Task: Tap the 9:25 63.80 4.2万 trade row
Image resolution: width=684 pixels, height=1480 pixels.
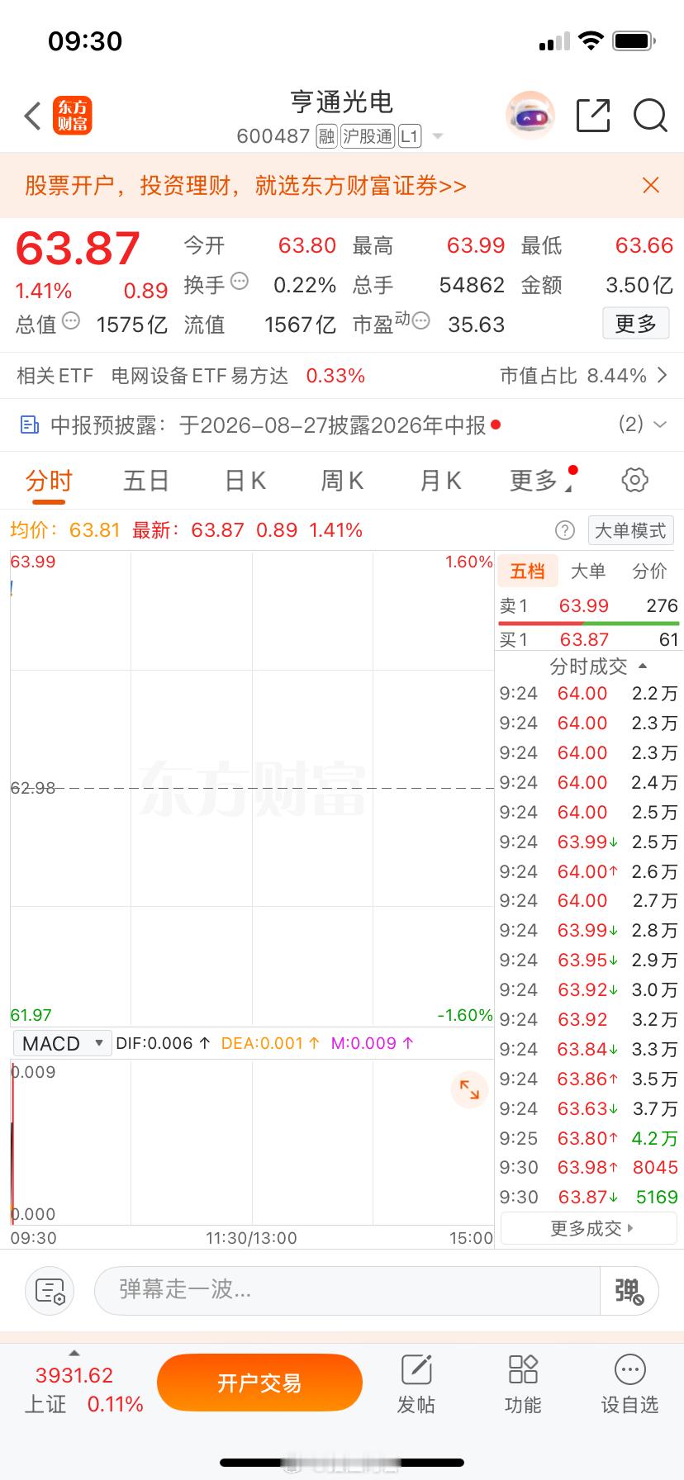Action: (588, 1138)
